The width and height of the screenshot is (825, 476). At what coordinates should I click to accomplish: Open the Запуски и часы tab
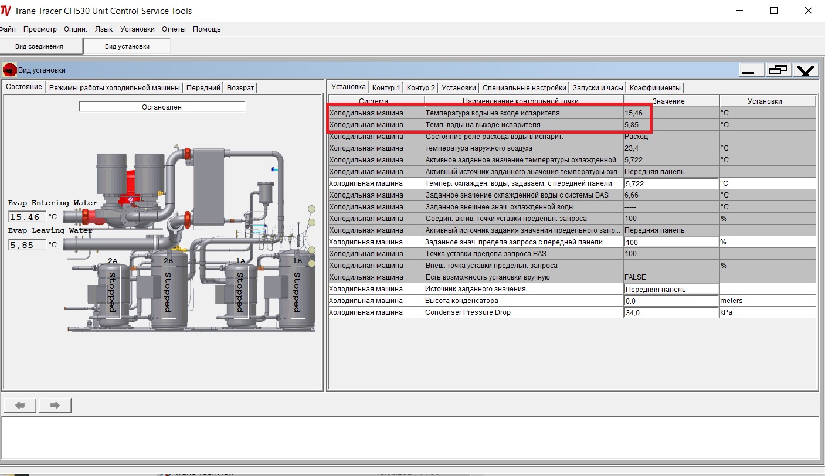coord(597,87)
